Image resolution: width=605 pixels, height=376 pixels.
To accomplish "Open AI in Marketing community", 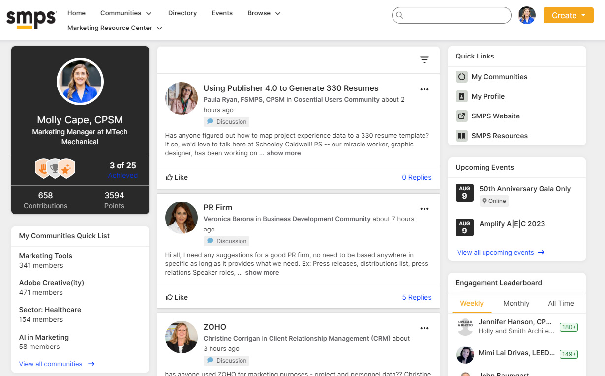I will pos(44,338).
